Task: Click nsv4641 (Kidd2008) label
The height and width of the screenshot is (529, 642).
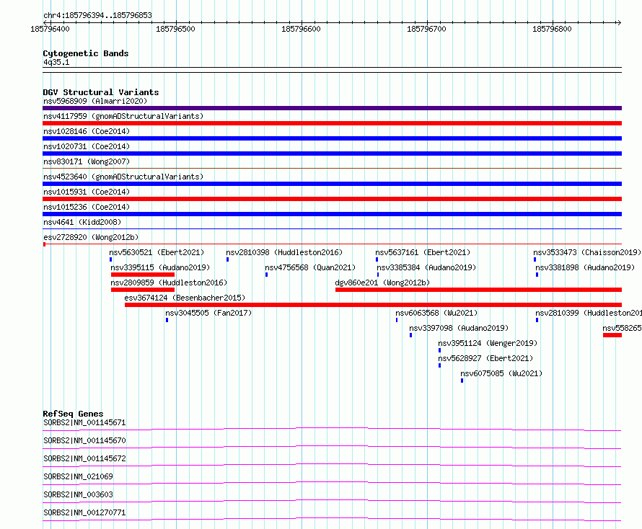Action: pyautogui.click(x=82, y=222)
